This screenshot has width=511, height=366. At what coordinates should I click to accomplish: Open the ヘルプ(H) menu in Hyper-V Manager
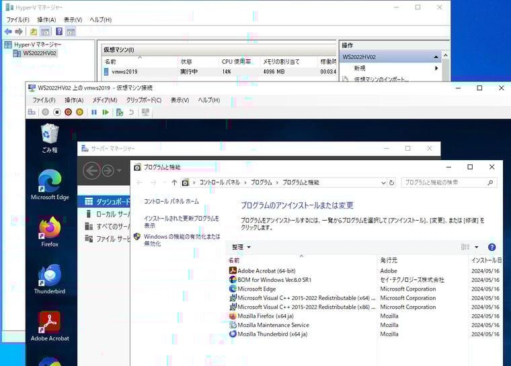coord(101,20)
